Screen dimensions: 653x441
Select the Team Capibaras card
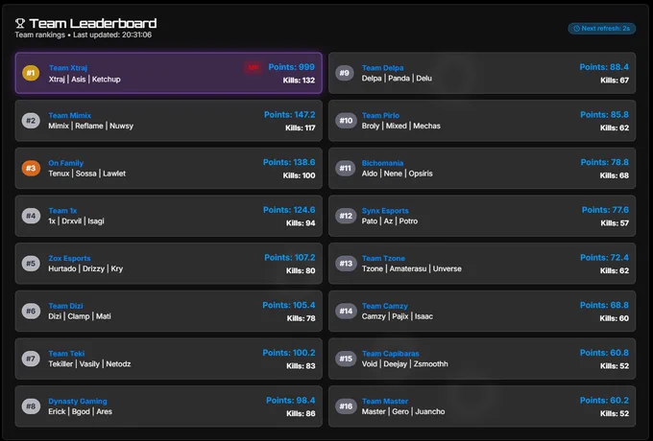tap(482, 359)
